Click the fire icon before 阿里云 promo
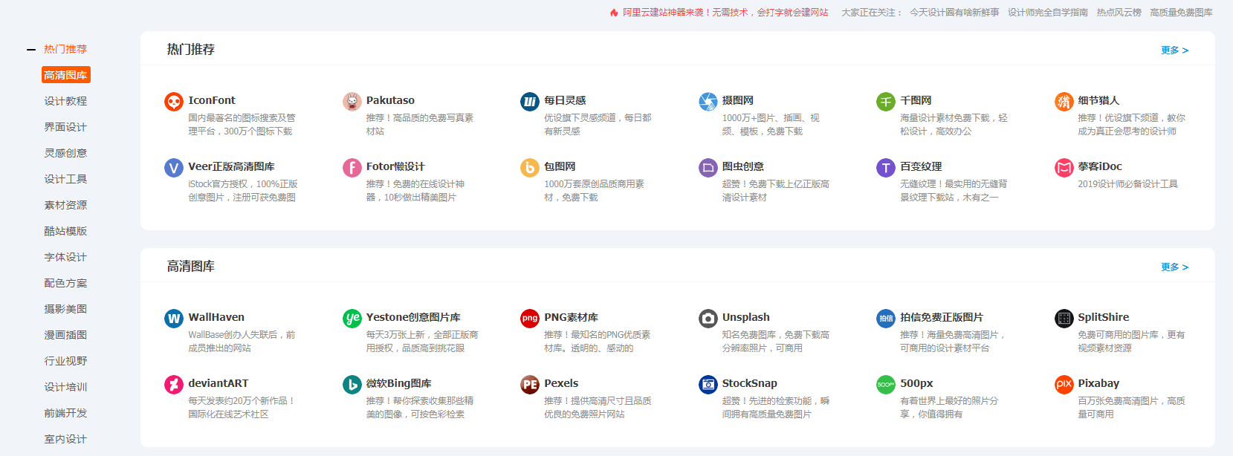This screenshot has height=456, width=1233. [x=614, y=13]
